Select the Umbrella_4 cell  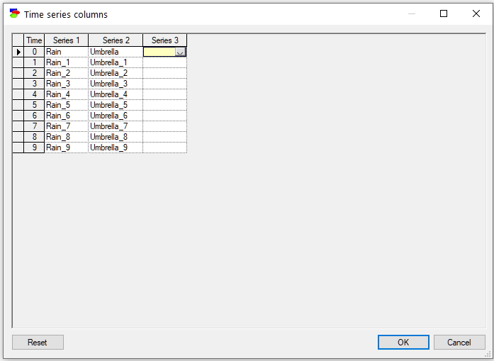[x=116, y=94]
